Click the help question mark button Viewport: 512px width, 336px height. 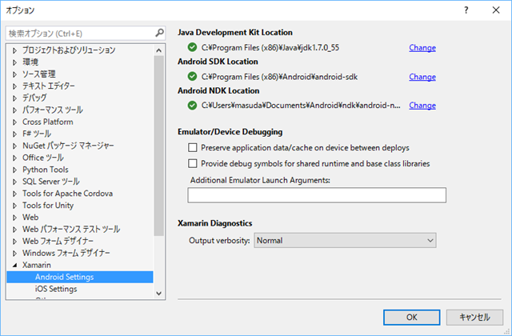coord(466,11)
